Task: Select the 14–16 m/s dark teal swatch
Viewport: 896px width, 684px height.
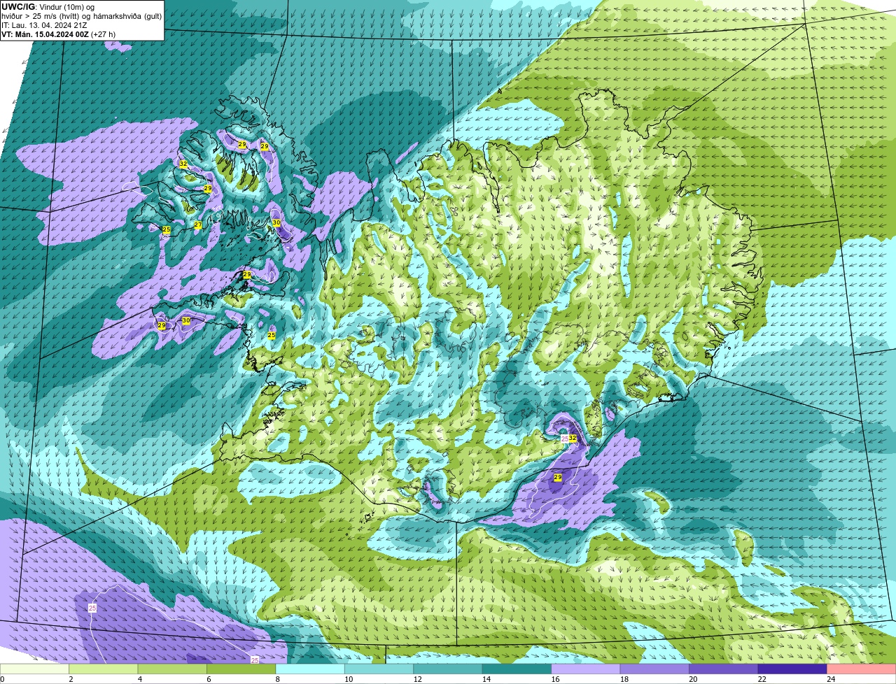Action: click(517, 669)
